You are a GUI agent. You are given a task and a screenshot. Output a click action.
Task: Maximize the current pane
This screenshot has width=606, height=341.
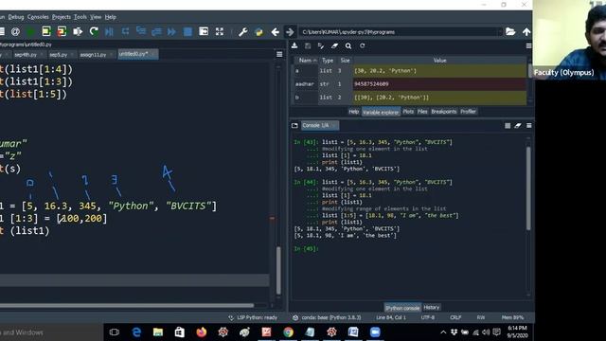pos(204,31)
